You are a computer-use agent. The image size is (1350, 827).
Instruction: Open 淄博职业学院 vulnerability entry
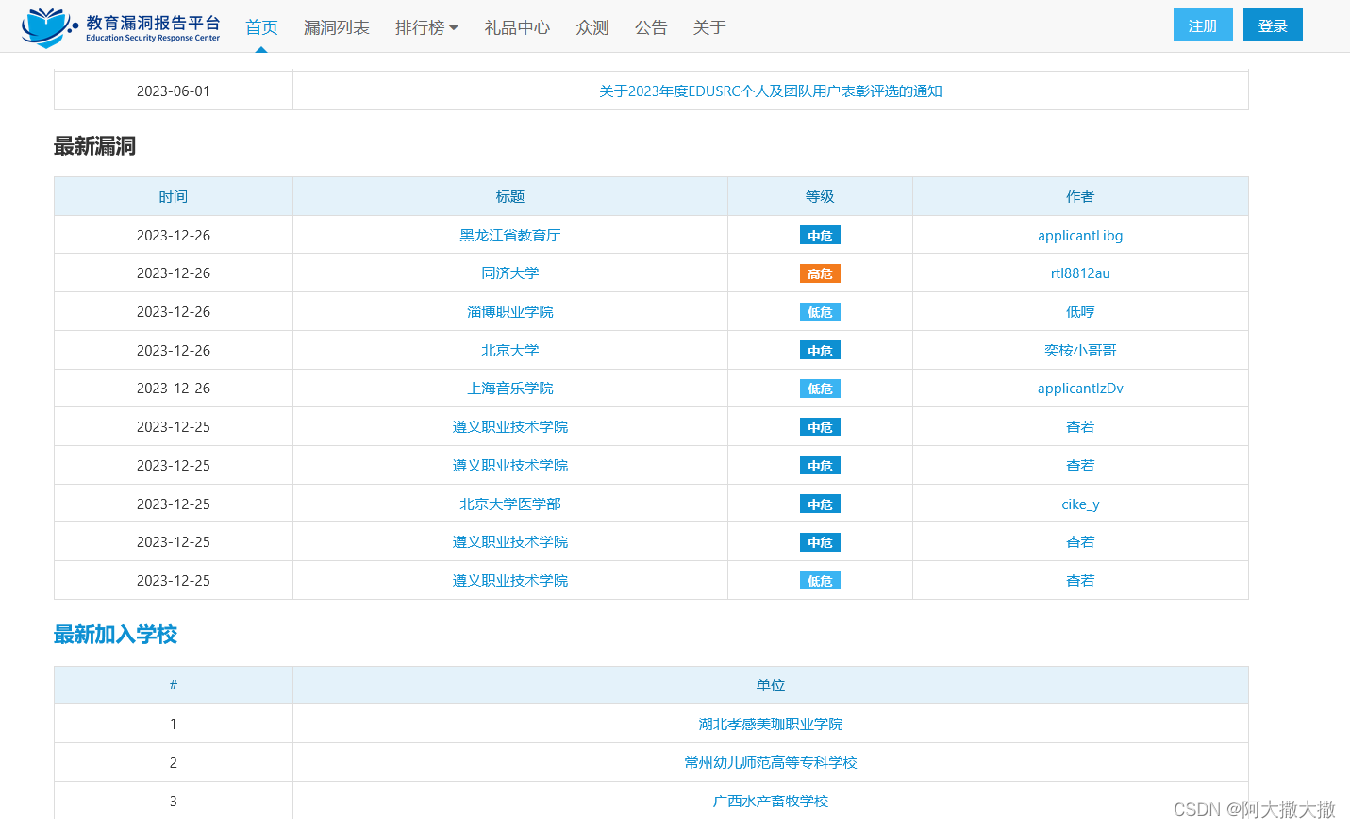[x=510, y=312]
